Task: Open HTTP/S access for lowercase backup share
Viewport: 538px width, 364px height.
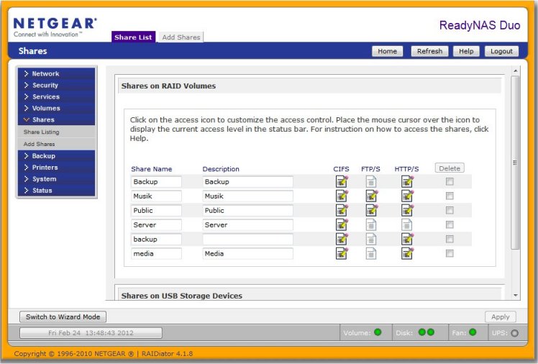Action: coord(407,239)
